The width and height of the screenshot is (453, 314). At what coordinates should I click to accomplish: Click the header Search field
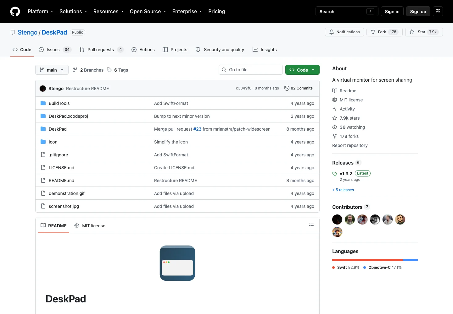coord(347,11)
